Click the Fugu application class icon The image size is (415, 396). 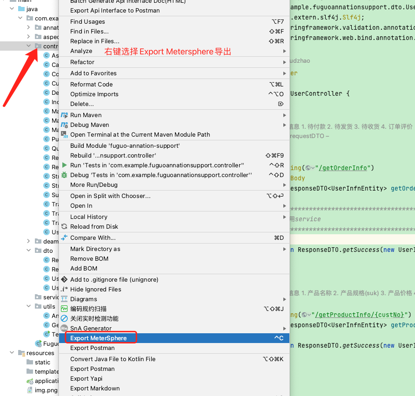[39, 343]
